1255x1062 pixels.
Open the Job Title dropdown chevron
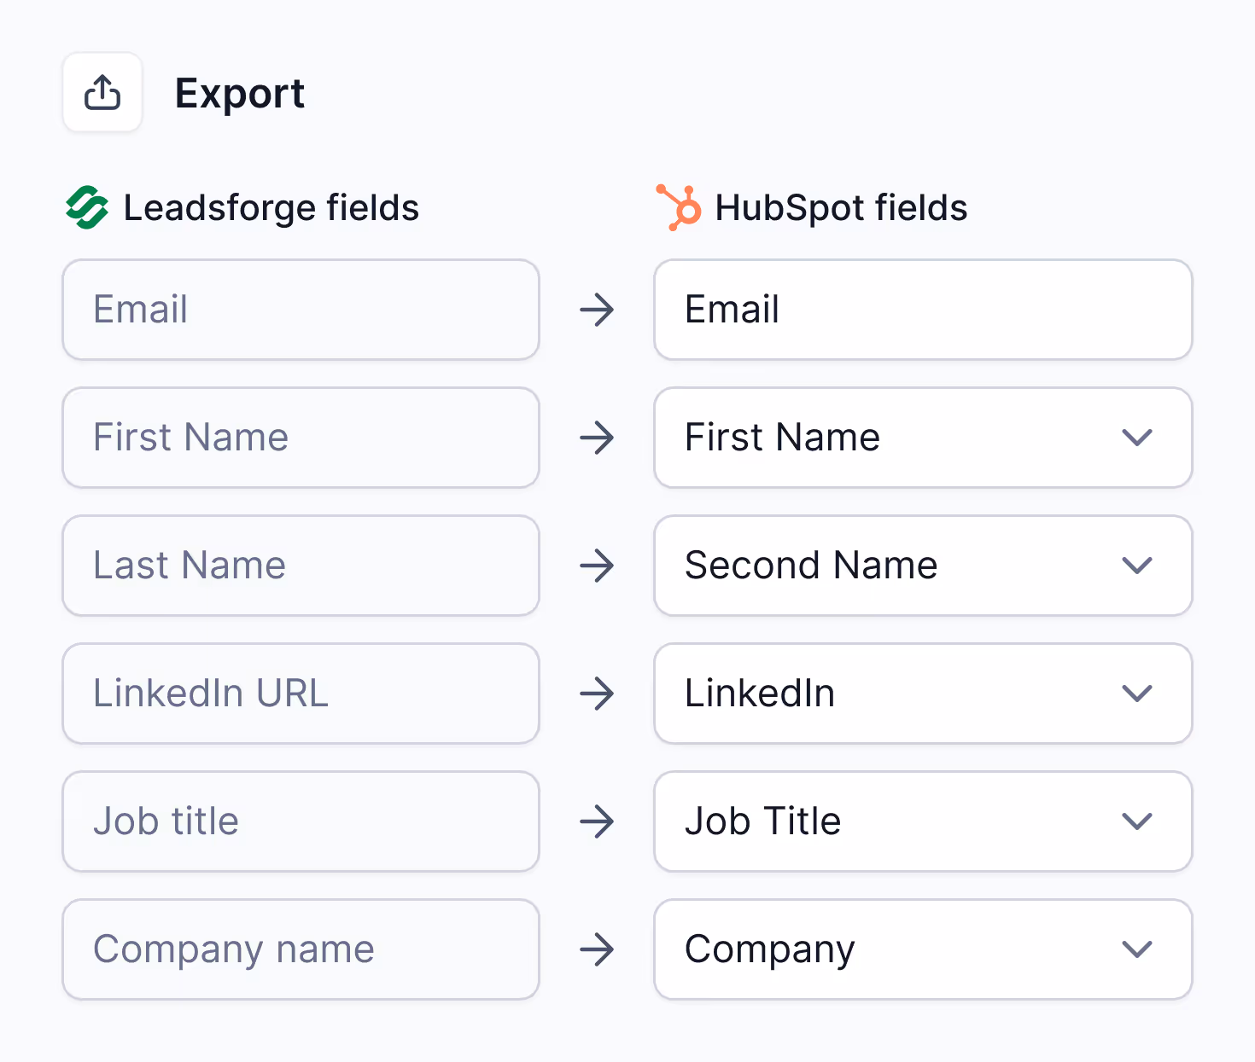coord(1137,821)
